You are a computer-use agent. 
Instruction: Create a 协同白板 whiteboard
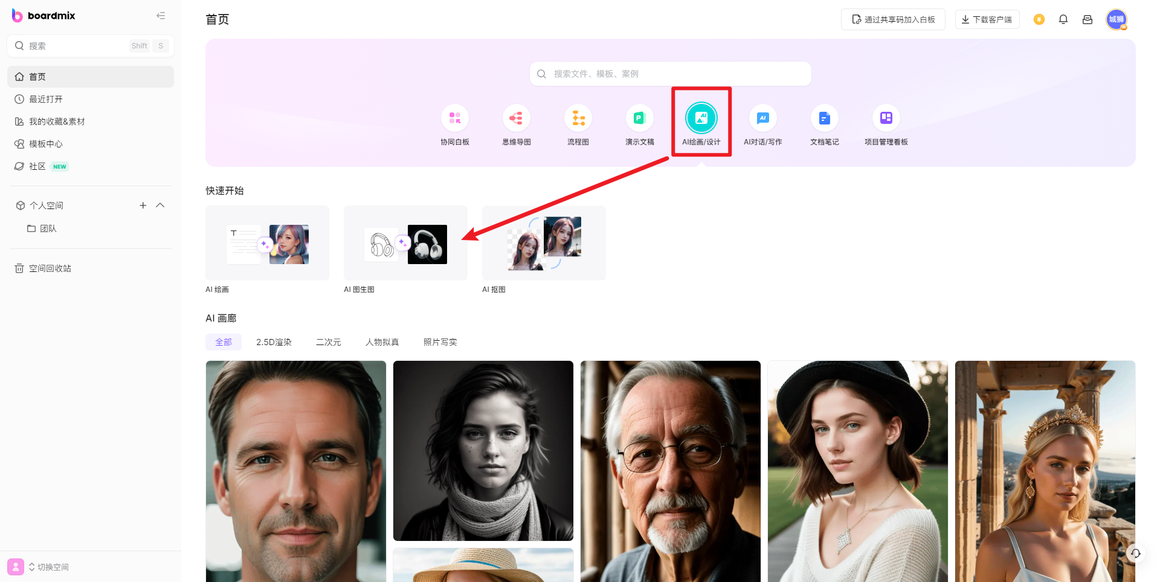[455, 125]
